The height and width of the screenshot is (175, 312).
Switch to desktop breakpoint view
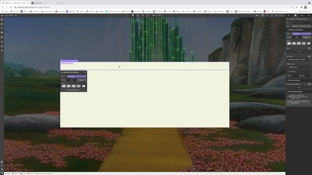click(x=133, y=15)
